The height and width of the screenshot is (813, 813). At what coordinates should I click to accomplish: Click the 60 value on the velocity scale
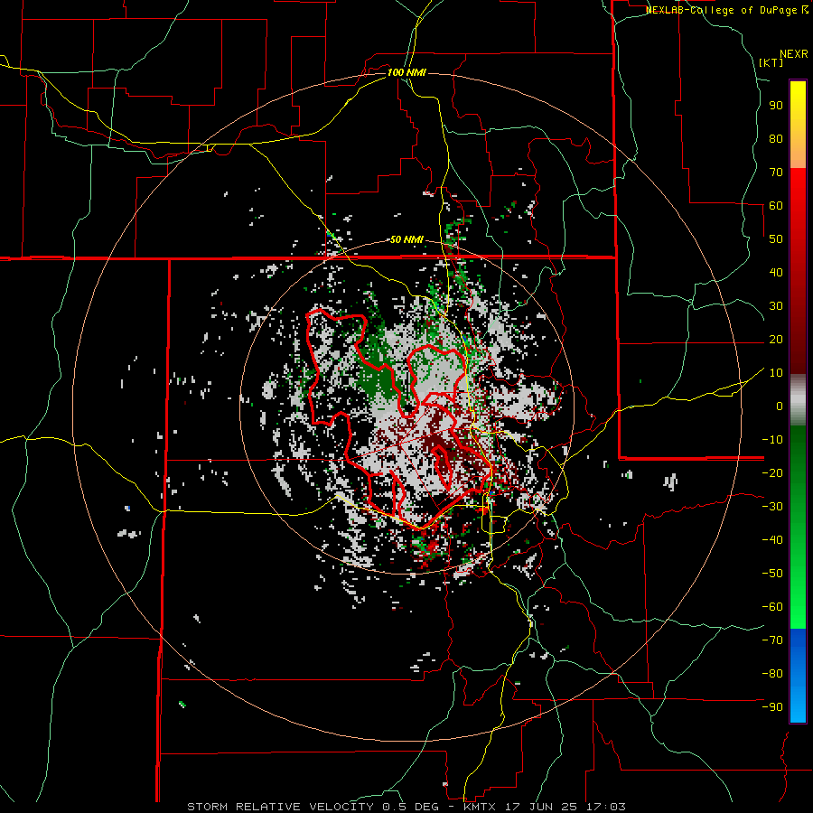(776, 205)
